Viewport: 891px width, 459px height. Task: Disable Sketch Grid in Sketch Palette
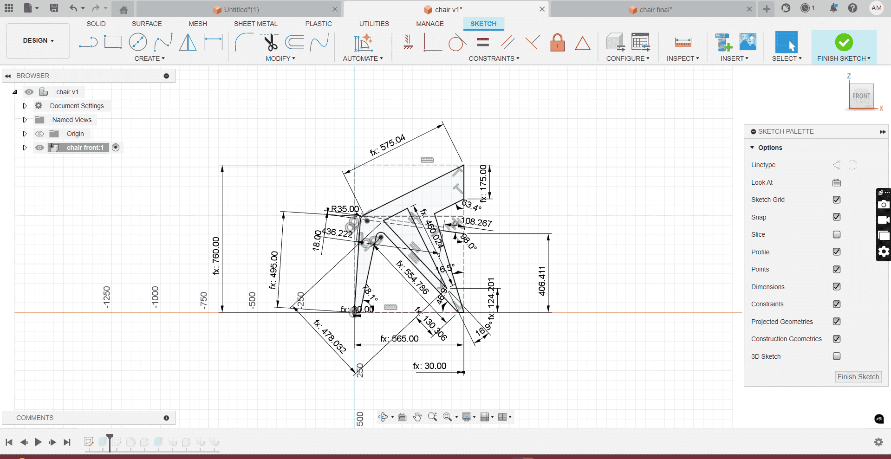click(837, 200)
